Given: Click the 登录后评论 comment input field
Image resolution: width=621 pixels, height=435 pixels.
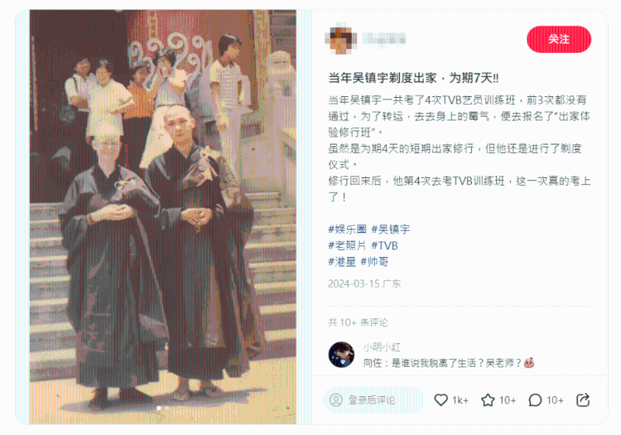Looking at the screenshot, I should (x=373, y=400).
